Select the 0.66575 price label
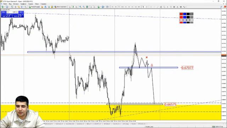This screenshot has height=128, width=227. 170,104
